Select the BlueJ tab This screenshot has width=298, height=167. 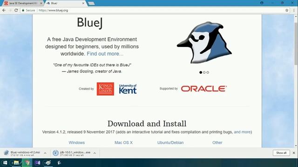pyautogui.click(x=65, y=3)
